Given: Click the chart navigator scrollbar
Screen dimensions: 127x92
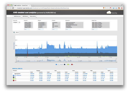Looking at the screenshot, I should tap(66, 62).
